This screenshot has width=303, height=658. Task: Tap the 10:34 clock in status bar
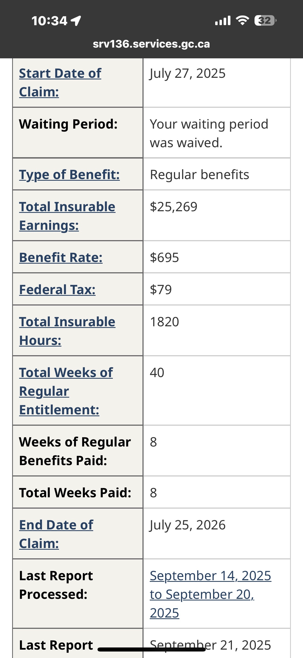(x=49, y=21)
